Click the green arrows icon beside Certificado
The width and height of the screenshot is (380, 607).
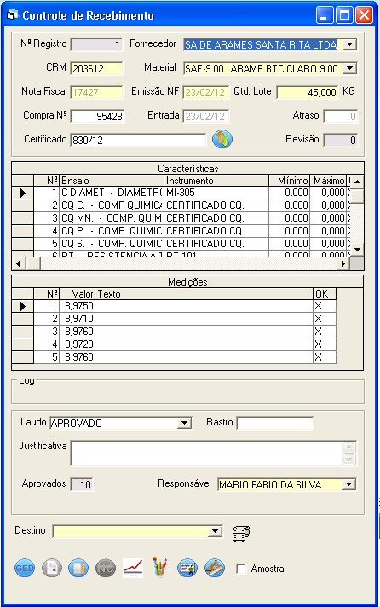point(222,139)
